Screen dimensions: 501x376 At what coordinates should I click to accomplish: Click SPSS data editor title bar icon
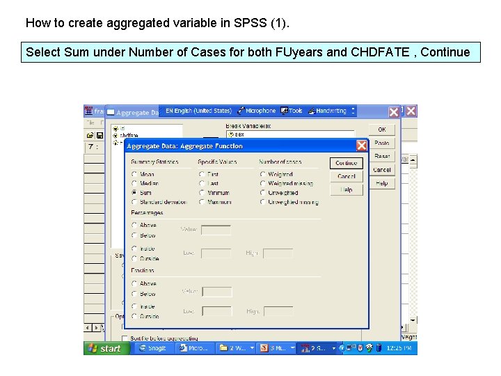(88, 111)
